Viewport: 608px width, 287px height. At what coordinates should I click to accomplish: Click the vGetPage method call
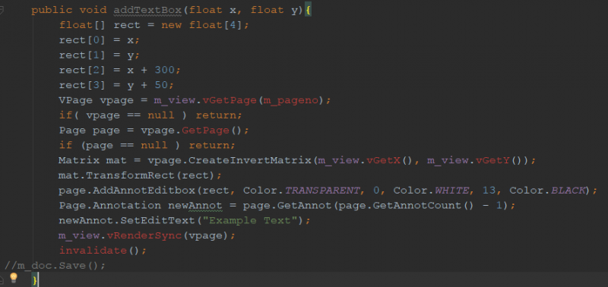[x=230, y=100]
